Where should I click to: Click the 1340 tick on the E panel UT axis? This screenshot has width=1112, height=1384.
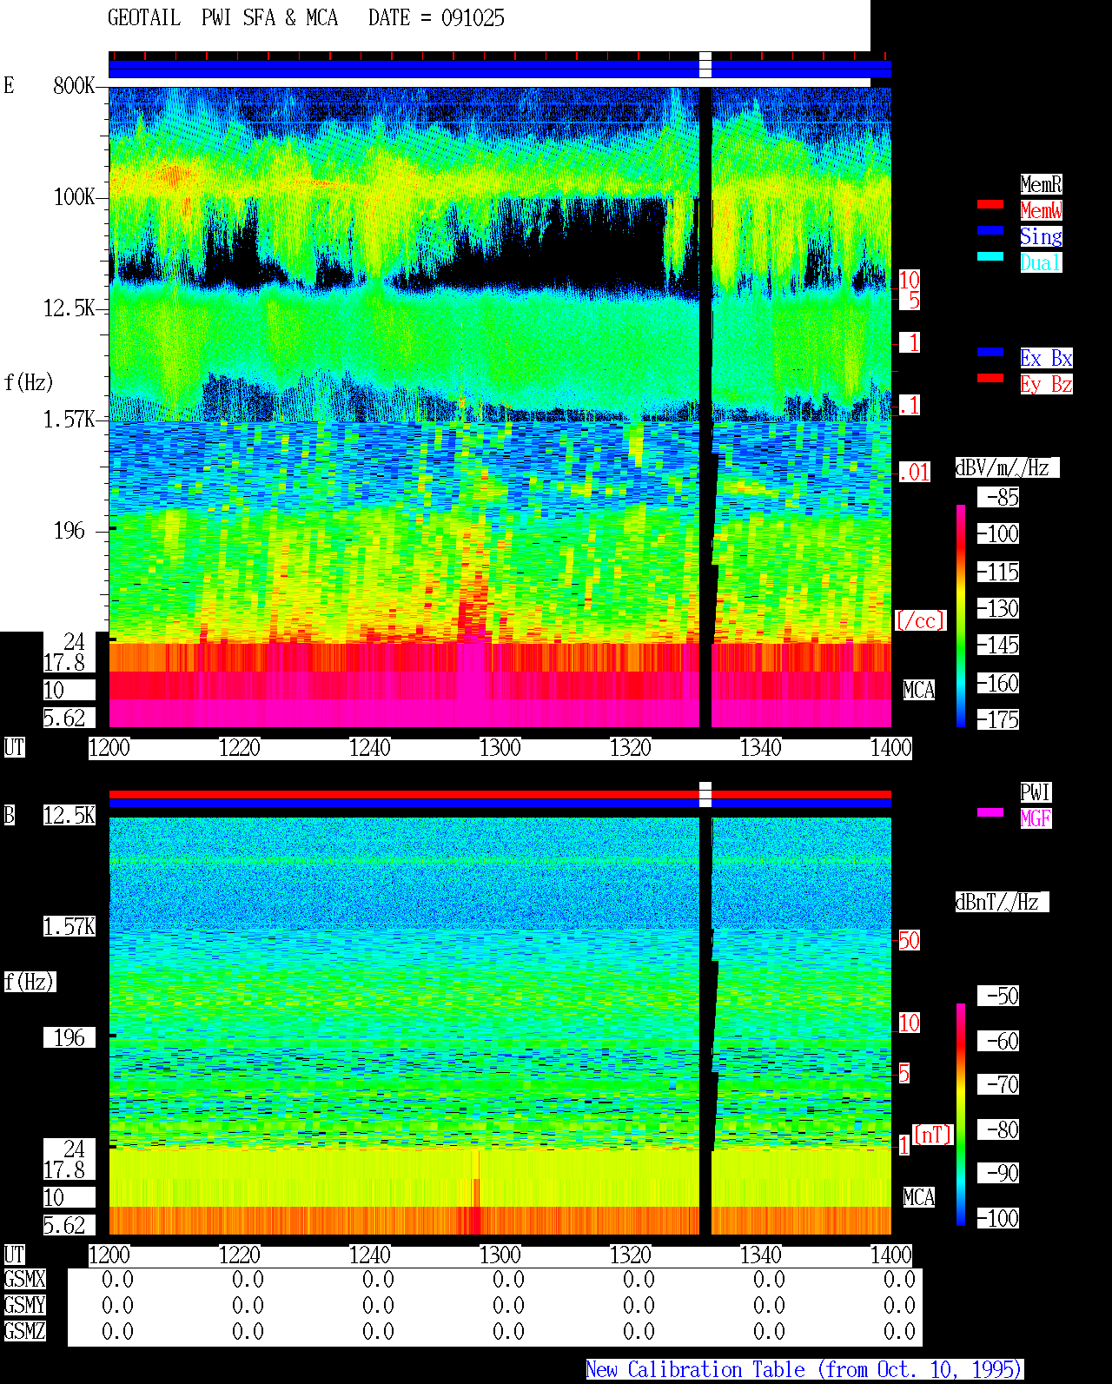pos(761,747)
